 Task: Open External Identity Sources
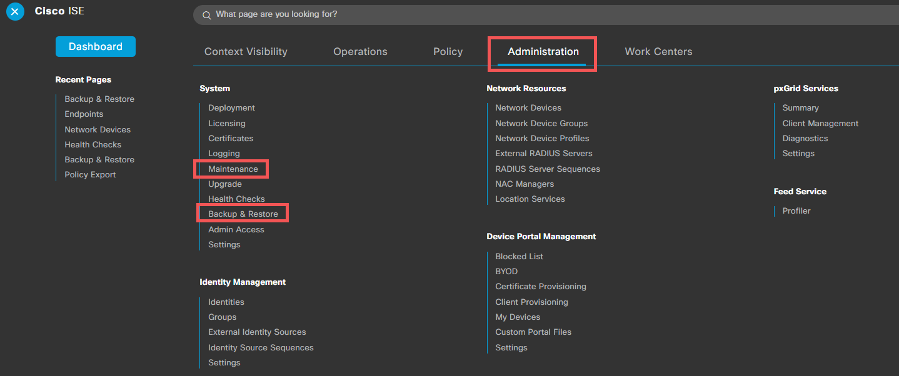point(257,332)
